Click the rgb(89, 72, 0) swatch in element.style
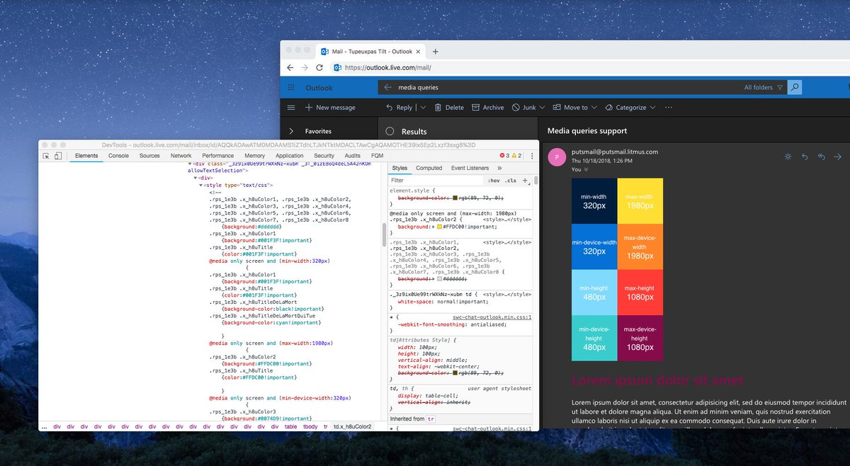 pos(455,198)
